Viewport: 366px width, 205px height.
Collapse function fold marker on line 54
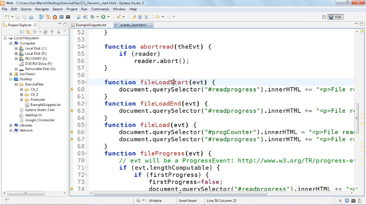pos(86,46)
